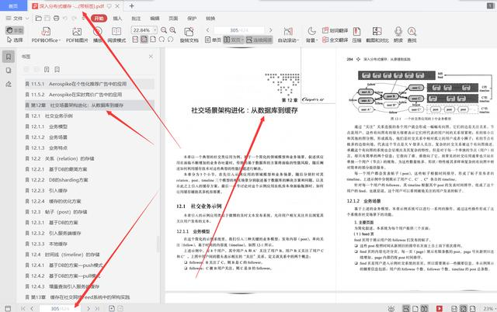497x312 pixels.
Task: Open the bookmark panel sidebar icon
Action: click(9, 57)
